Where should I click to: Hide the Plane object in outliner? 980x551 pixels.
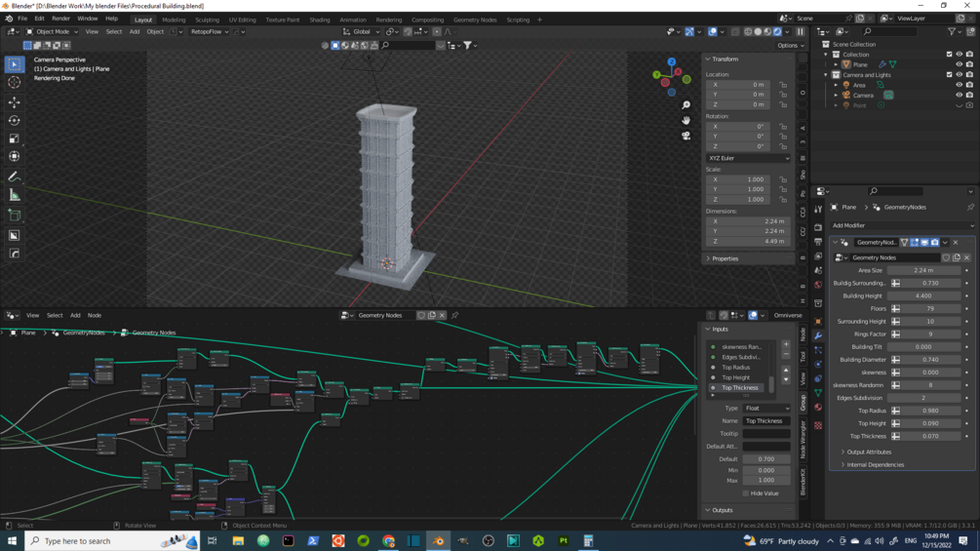pos(959,64)
